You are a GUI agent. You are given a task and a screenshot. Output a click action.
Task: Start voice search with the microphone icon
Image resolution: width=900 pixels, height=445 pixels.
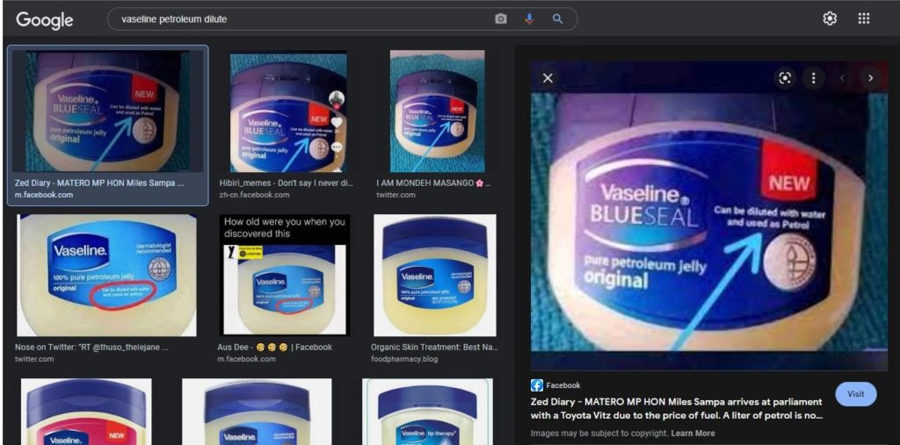529,19
